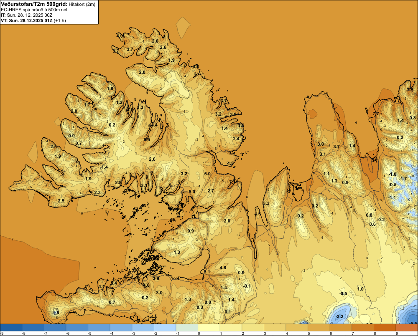The width and height of the screenshot is (418, 336).
Task: Select the '1.2' temperature reading
Action: pos(119,102)
